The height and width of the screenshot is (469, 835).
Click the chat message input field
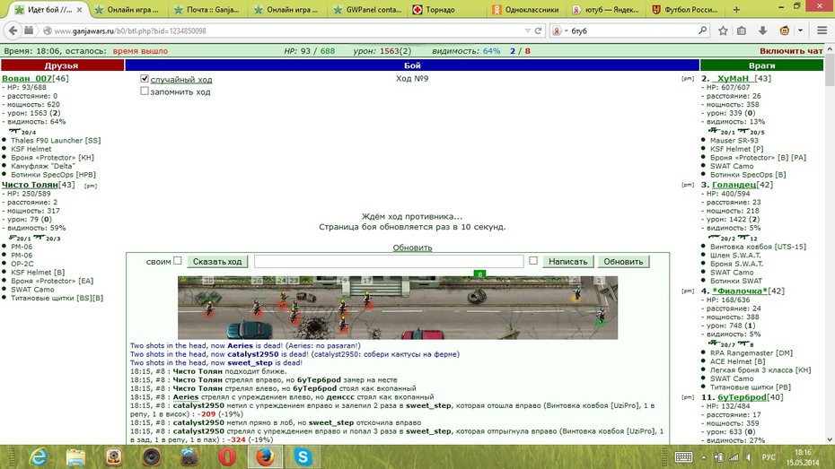point(389,261)
